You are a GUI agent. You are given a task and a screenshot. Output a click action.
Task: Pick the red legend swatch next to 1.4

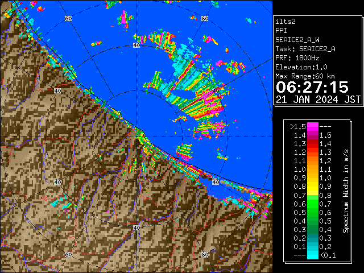(313, 144)
